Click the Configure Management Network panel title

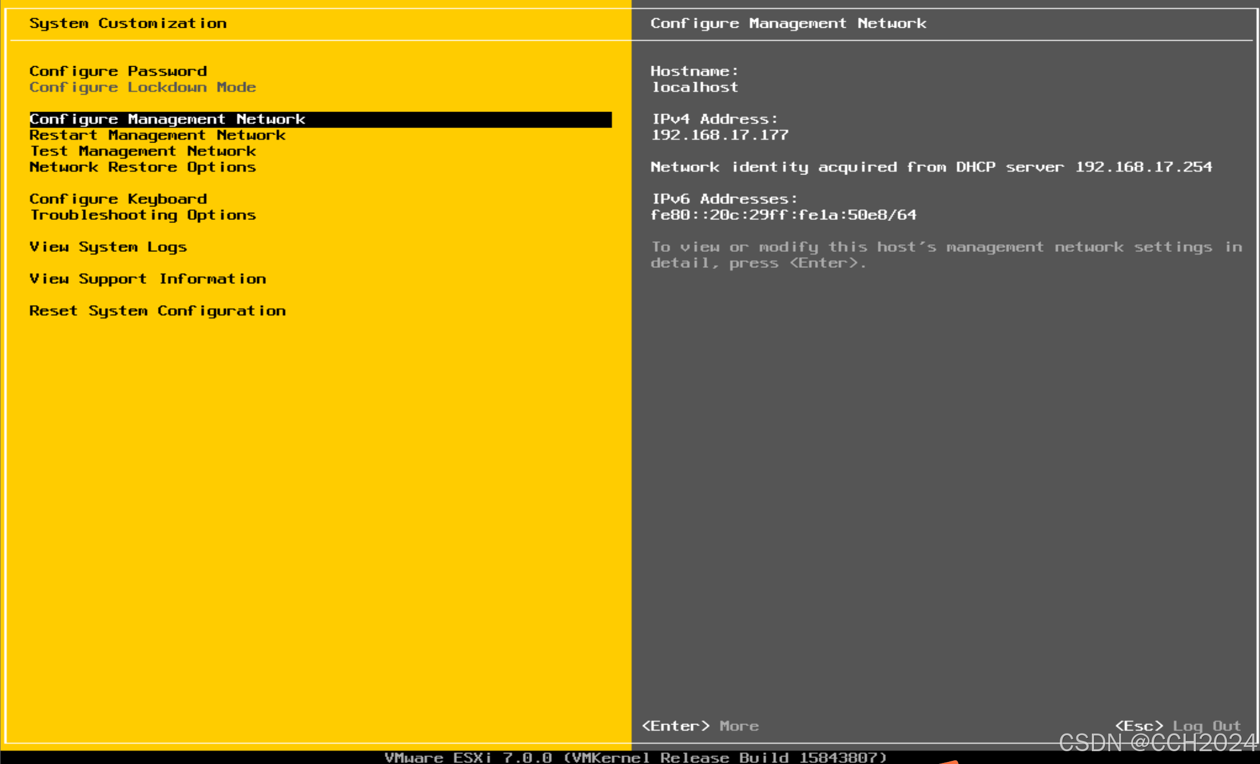click(788, 23)
